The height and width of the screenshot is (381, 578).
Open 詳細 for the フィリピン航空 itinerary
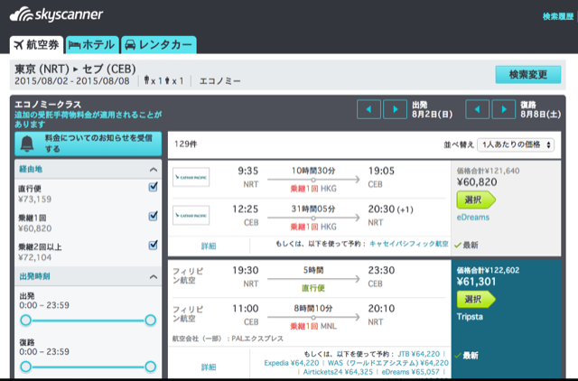coord(209,367)
